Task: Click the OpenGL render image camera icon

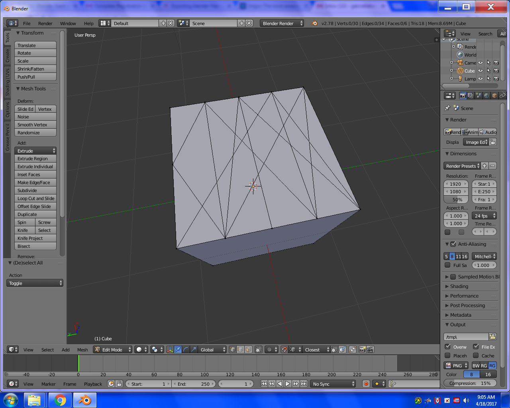Action: pos(362,349)
